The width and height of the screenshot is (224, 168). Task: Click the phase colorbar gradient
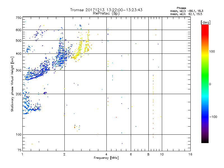click(x=205, y=83)
